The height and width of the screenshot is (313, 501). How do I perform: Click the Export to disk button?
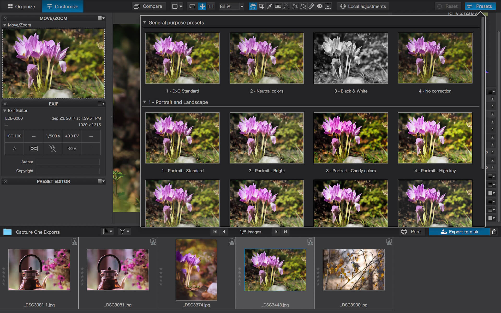click(460, 232)
